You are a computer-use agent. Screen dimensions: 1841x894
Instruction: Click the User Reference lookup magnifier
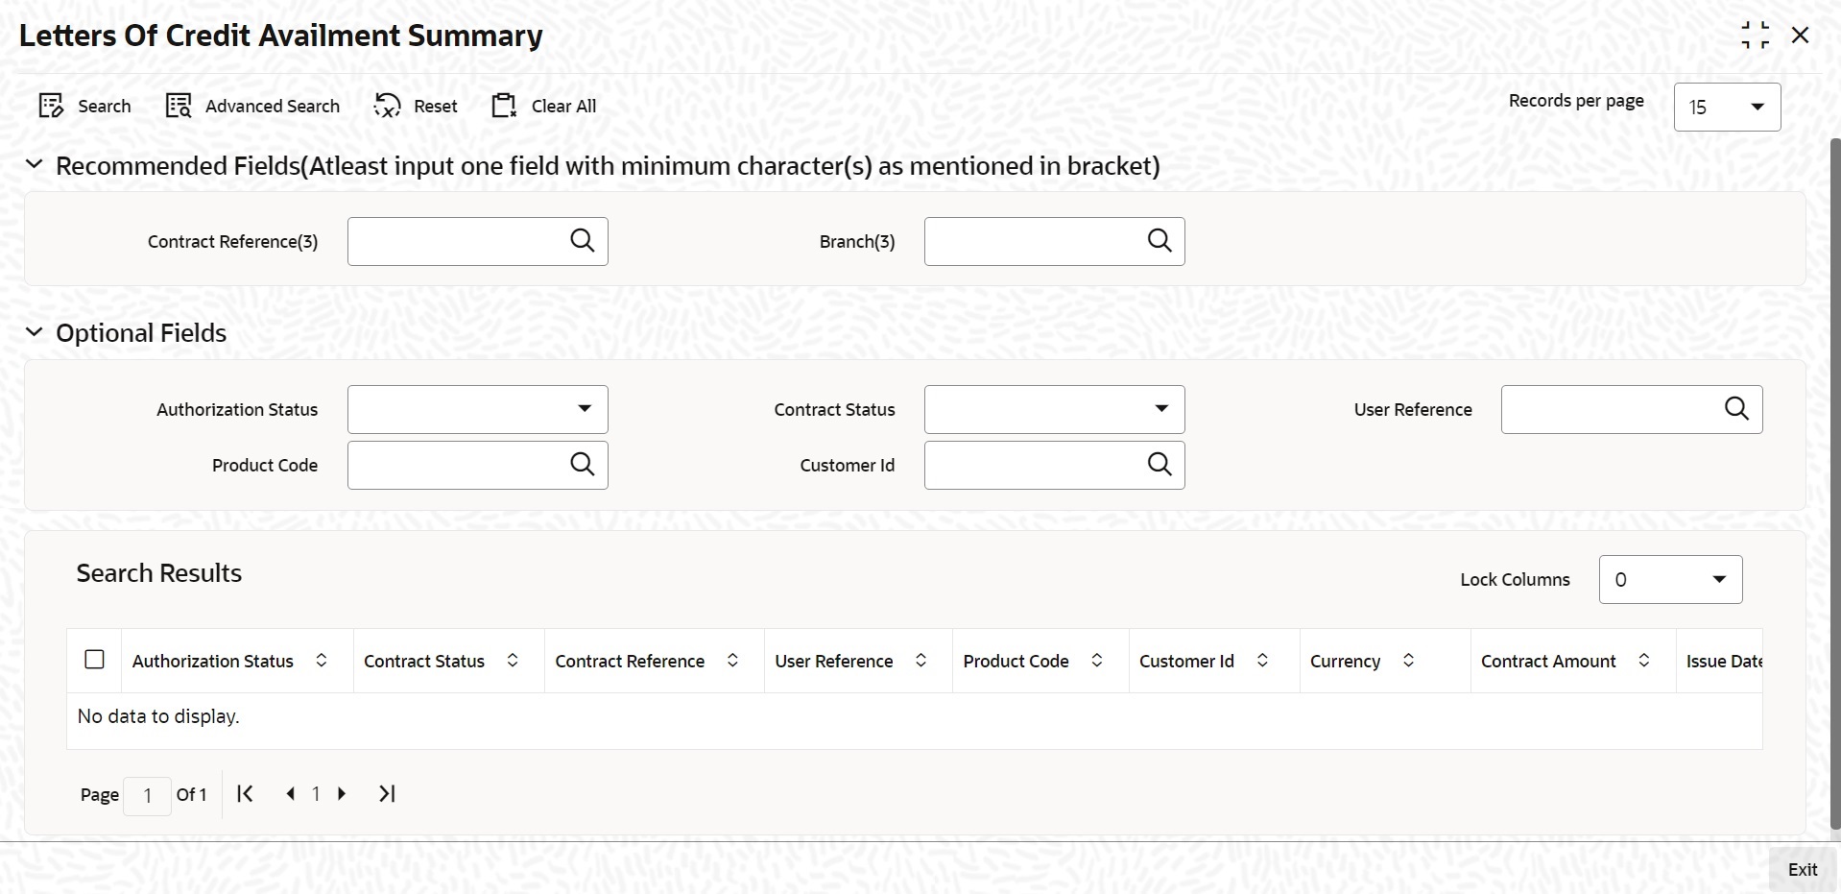(x=1736, y=409)
